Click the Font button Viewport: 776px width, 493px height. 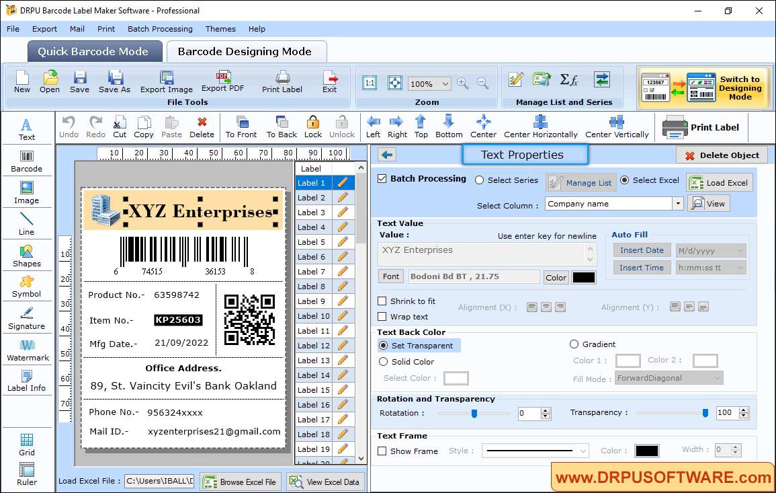click(391, 276)
